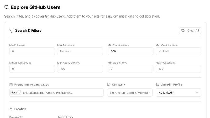Click the Max Active Days % input
210x118 pixels.
tap(80, 69)
